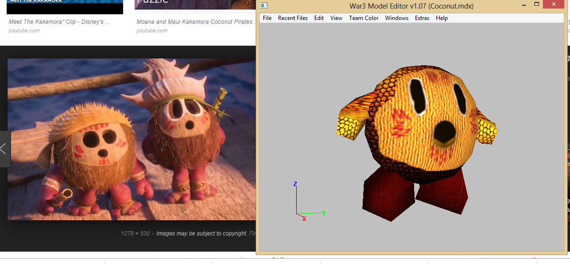The width and height of the screenshot is (570, 264).
Task: Minimize the War3 Model Editor window
Action: coord(524,5)
